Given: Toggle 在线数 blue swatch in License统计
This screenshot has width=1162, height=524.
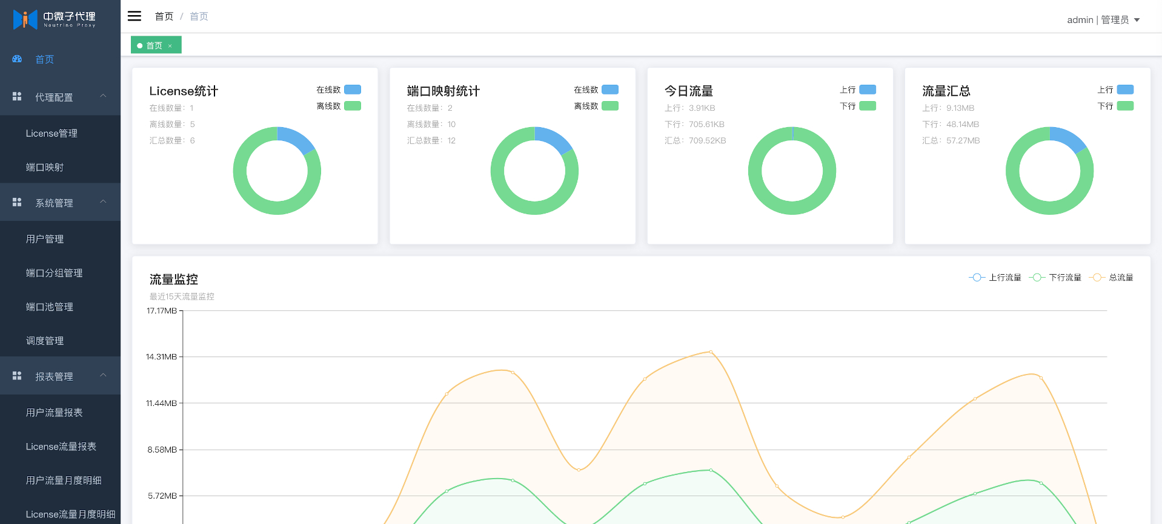Looking at the screenshot, I should pos(353,90).
